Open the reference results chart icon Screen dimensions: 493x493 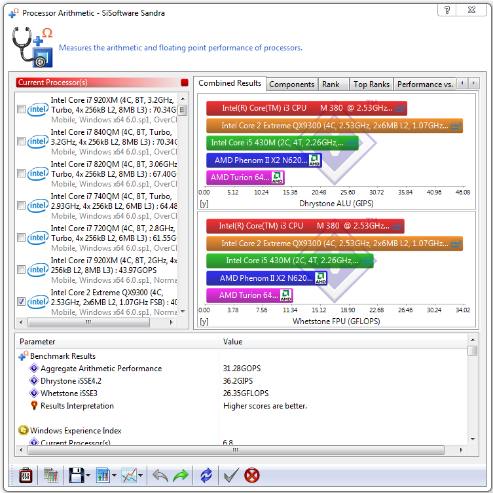click(50, 475)
